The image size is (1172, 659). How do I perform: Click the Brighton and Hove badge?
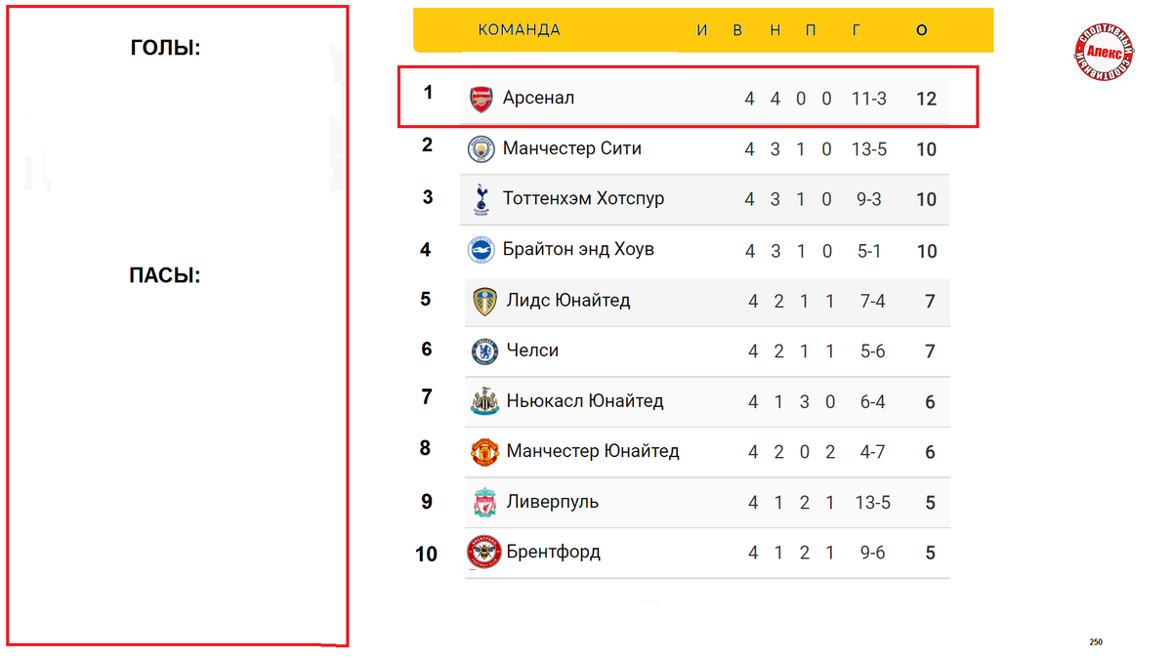tap(481, 250)
